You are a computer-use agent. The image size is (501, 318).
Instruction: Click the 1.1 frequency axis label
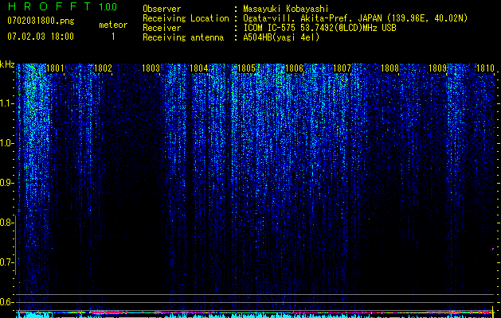6,103
